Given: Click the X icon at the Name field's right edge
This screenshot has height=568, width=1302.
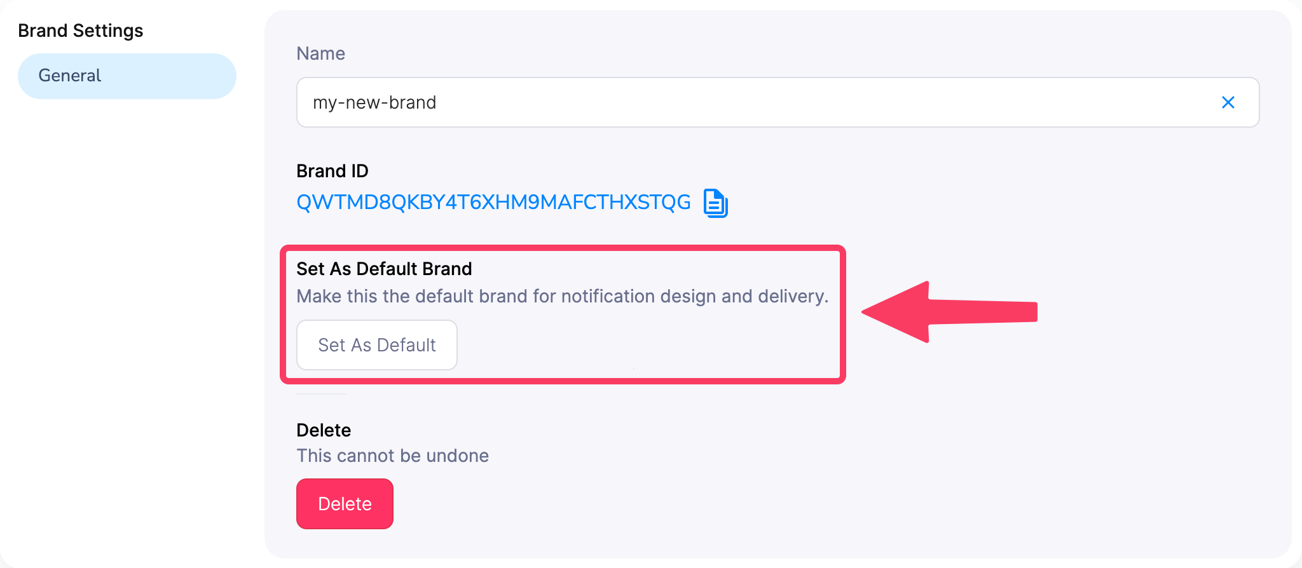Looking at the screenshot, I should point(1228,102).
